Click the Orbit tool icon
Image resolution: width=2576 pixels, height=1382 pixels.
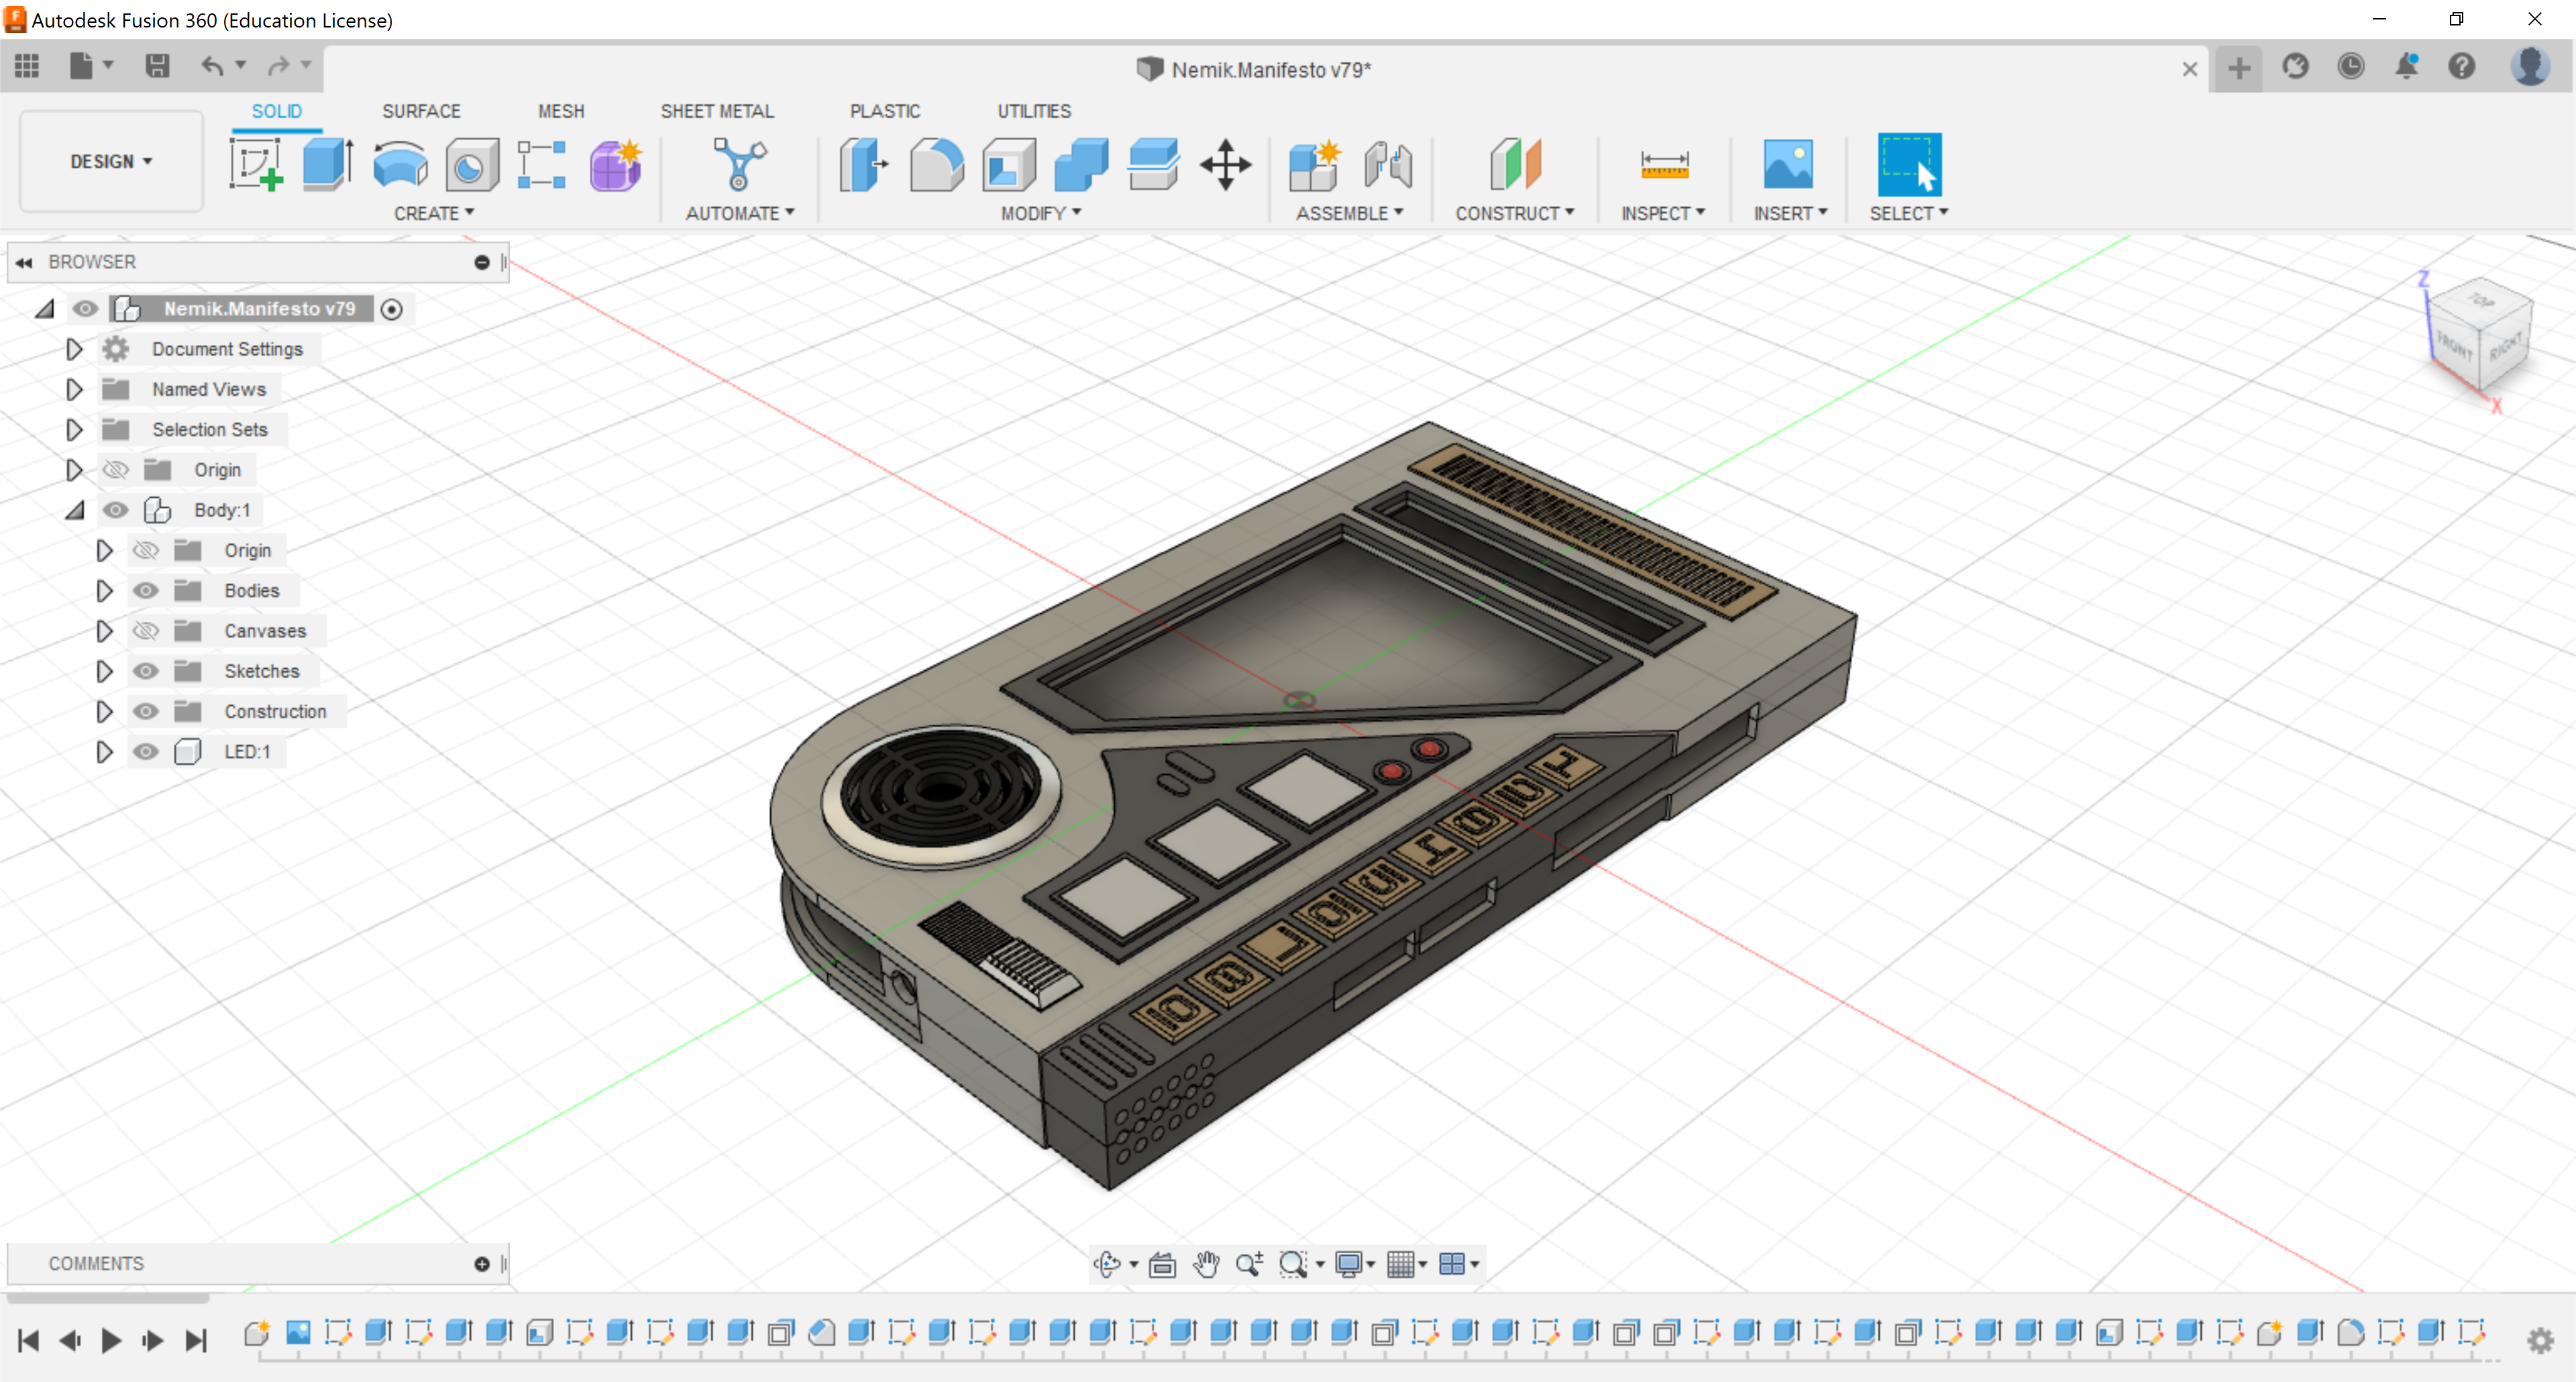coord(1107,1264)
